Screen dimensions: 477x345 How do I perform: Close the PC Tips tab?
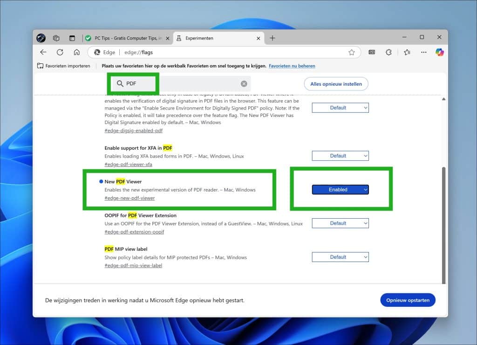(x=168, y=38)
